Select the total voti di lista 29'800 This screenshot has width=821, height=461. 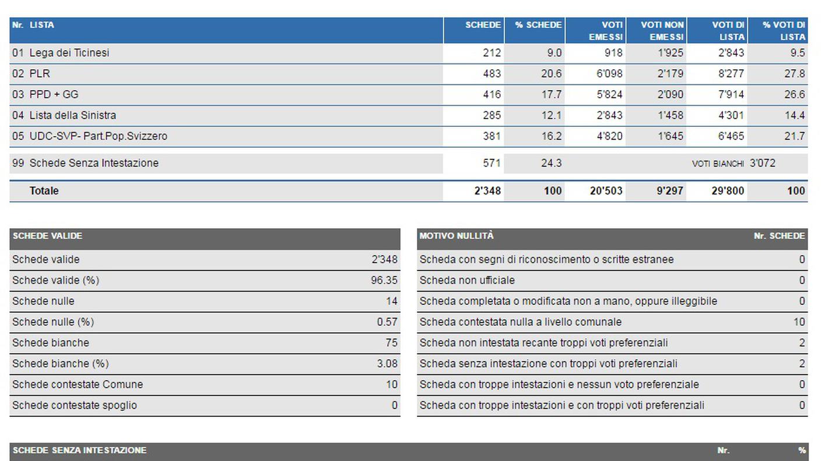[x=728, y=191]
